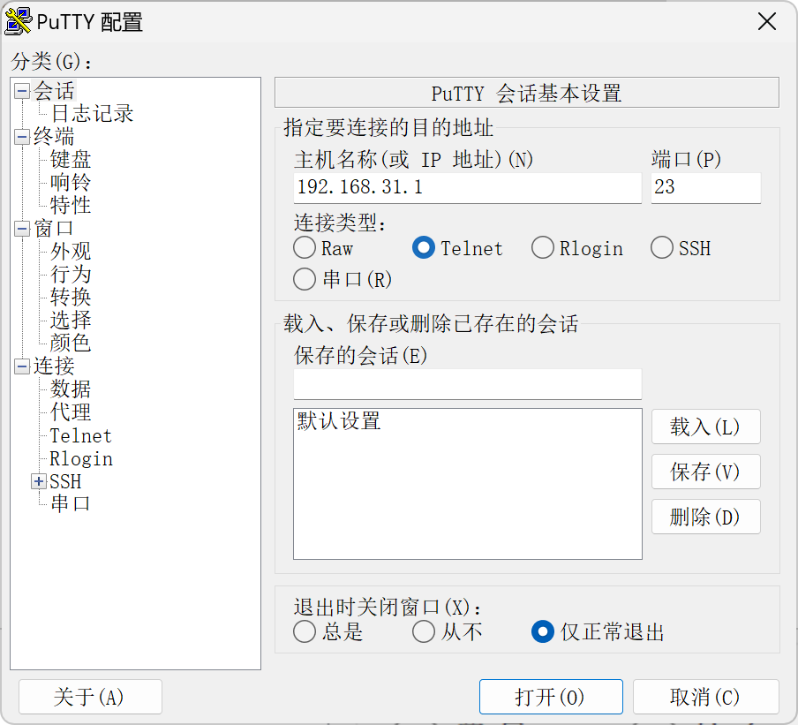Click the host name IP address field
This screenshot has width=798, height=725.
coord(467,187)
